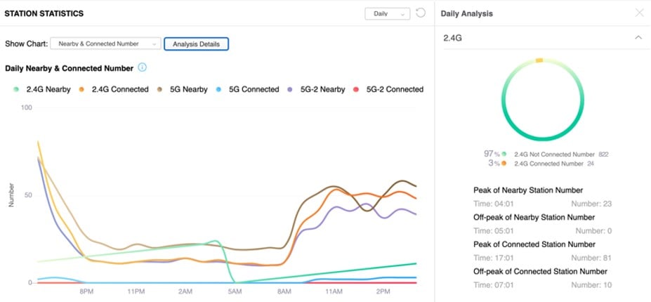Screen dimensions: 651x302
Task: Click the 5AM axis label
Action: [235, 291]
